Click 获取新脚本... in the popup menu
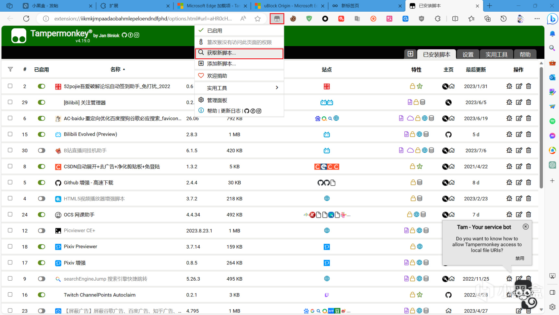Viewport: 559px width, 315px height. 239,53
